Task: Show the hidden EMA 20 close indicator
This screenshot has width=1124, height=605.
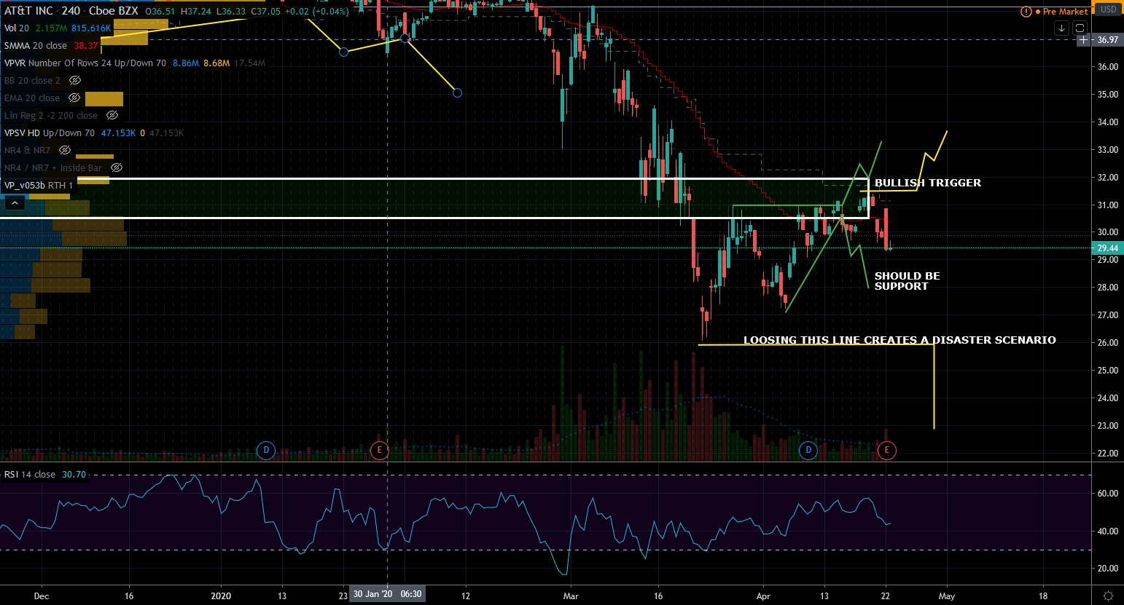Action: click(x=74, y=98)
